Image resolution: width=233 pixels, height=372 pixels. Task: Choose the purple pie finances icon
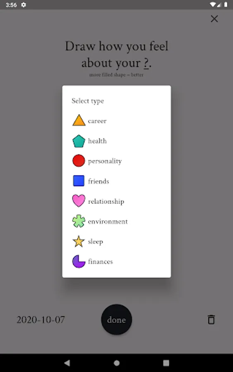[79, 262]
